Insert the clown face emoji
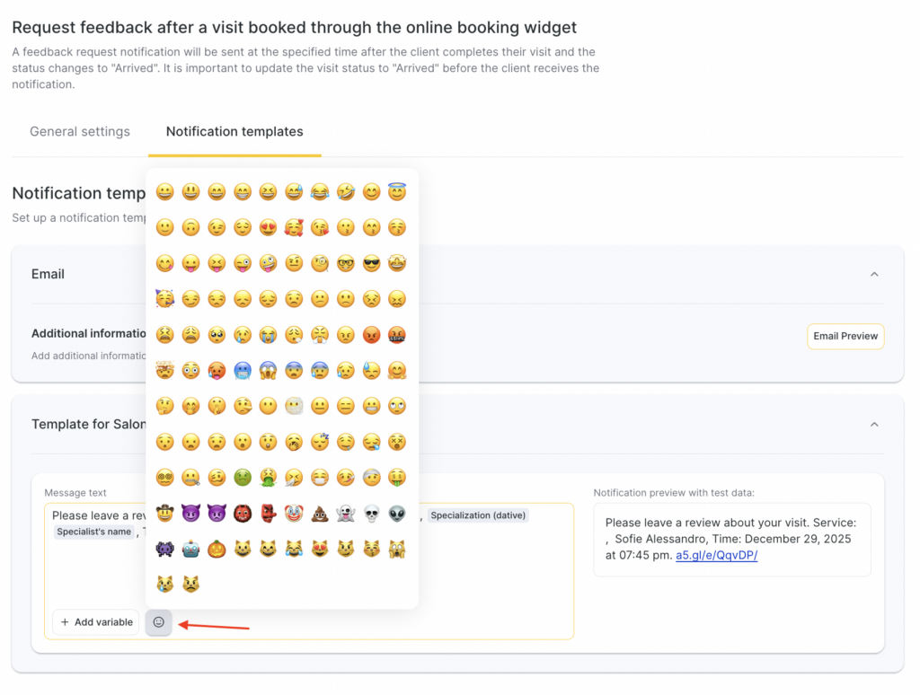 (x=294, y=515)
